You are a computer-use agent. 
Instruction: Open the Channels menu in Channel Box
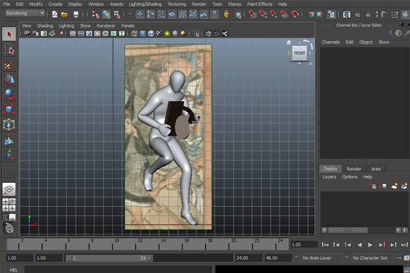pyautogui.click(x=331, y=42)
